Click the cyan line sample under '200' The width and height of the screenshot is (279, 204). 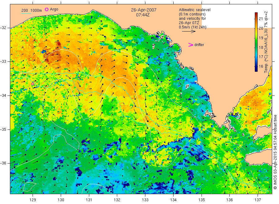pyautogui.click(x=26, y=13)
